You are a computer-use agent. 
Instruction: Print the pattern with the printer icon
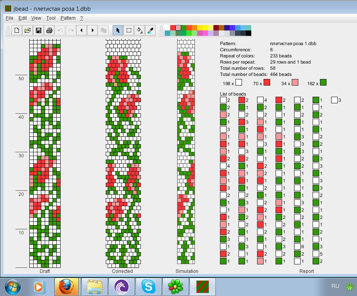click(x=49, y=30)
